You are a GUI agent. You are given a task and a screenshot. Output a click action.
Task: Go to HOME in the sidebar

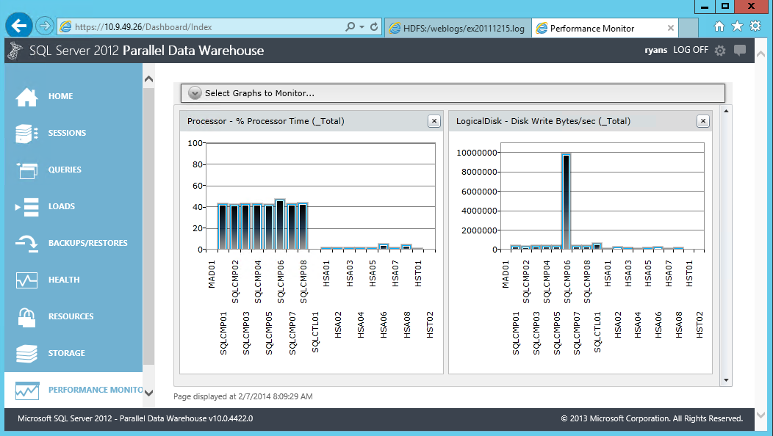(61, 97)
